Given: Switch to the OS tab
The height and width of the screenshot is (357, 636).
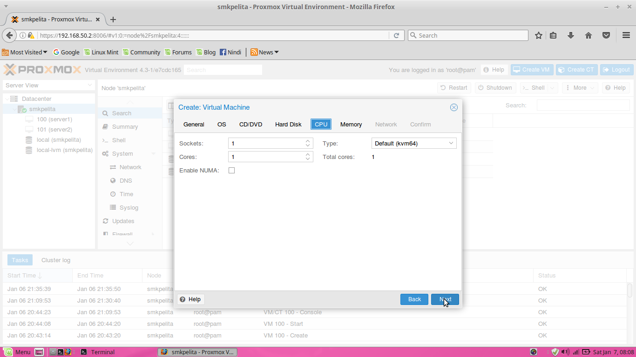Looking at the screenshot, I should 222,125.
